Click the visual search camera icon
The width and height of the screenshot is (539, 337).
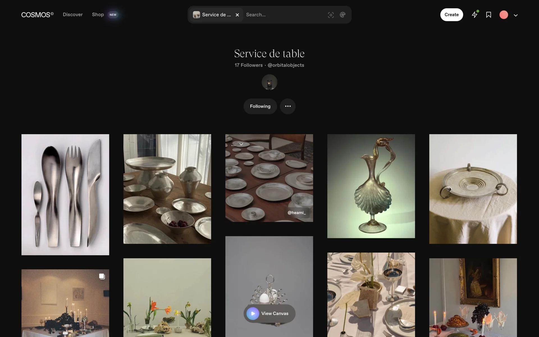tap(331, 15)
